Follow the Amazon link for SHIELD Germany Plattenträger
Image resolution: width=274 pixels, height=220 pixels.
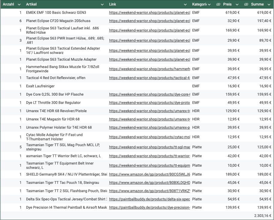click(x=149, y=174)
